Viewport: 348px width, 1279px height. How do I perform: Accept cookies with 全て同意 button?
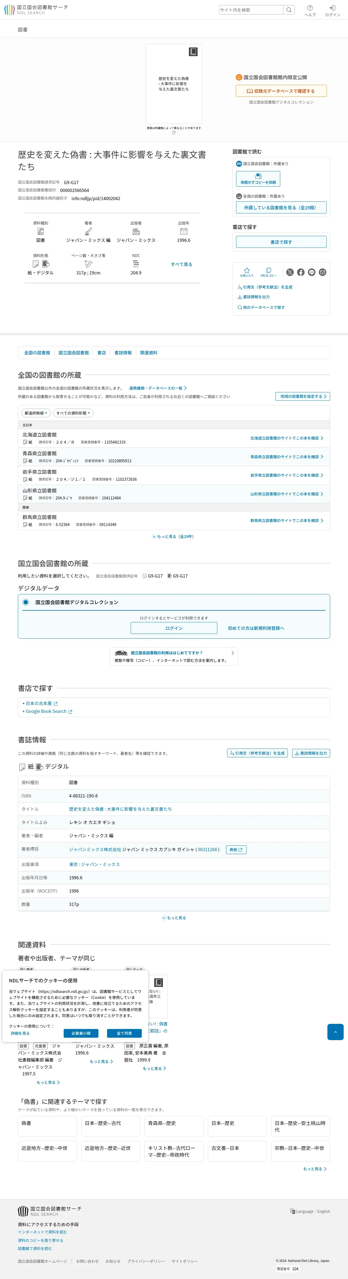pyautogui.click(x=125, y=1033)
